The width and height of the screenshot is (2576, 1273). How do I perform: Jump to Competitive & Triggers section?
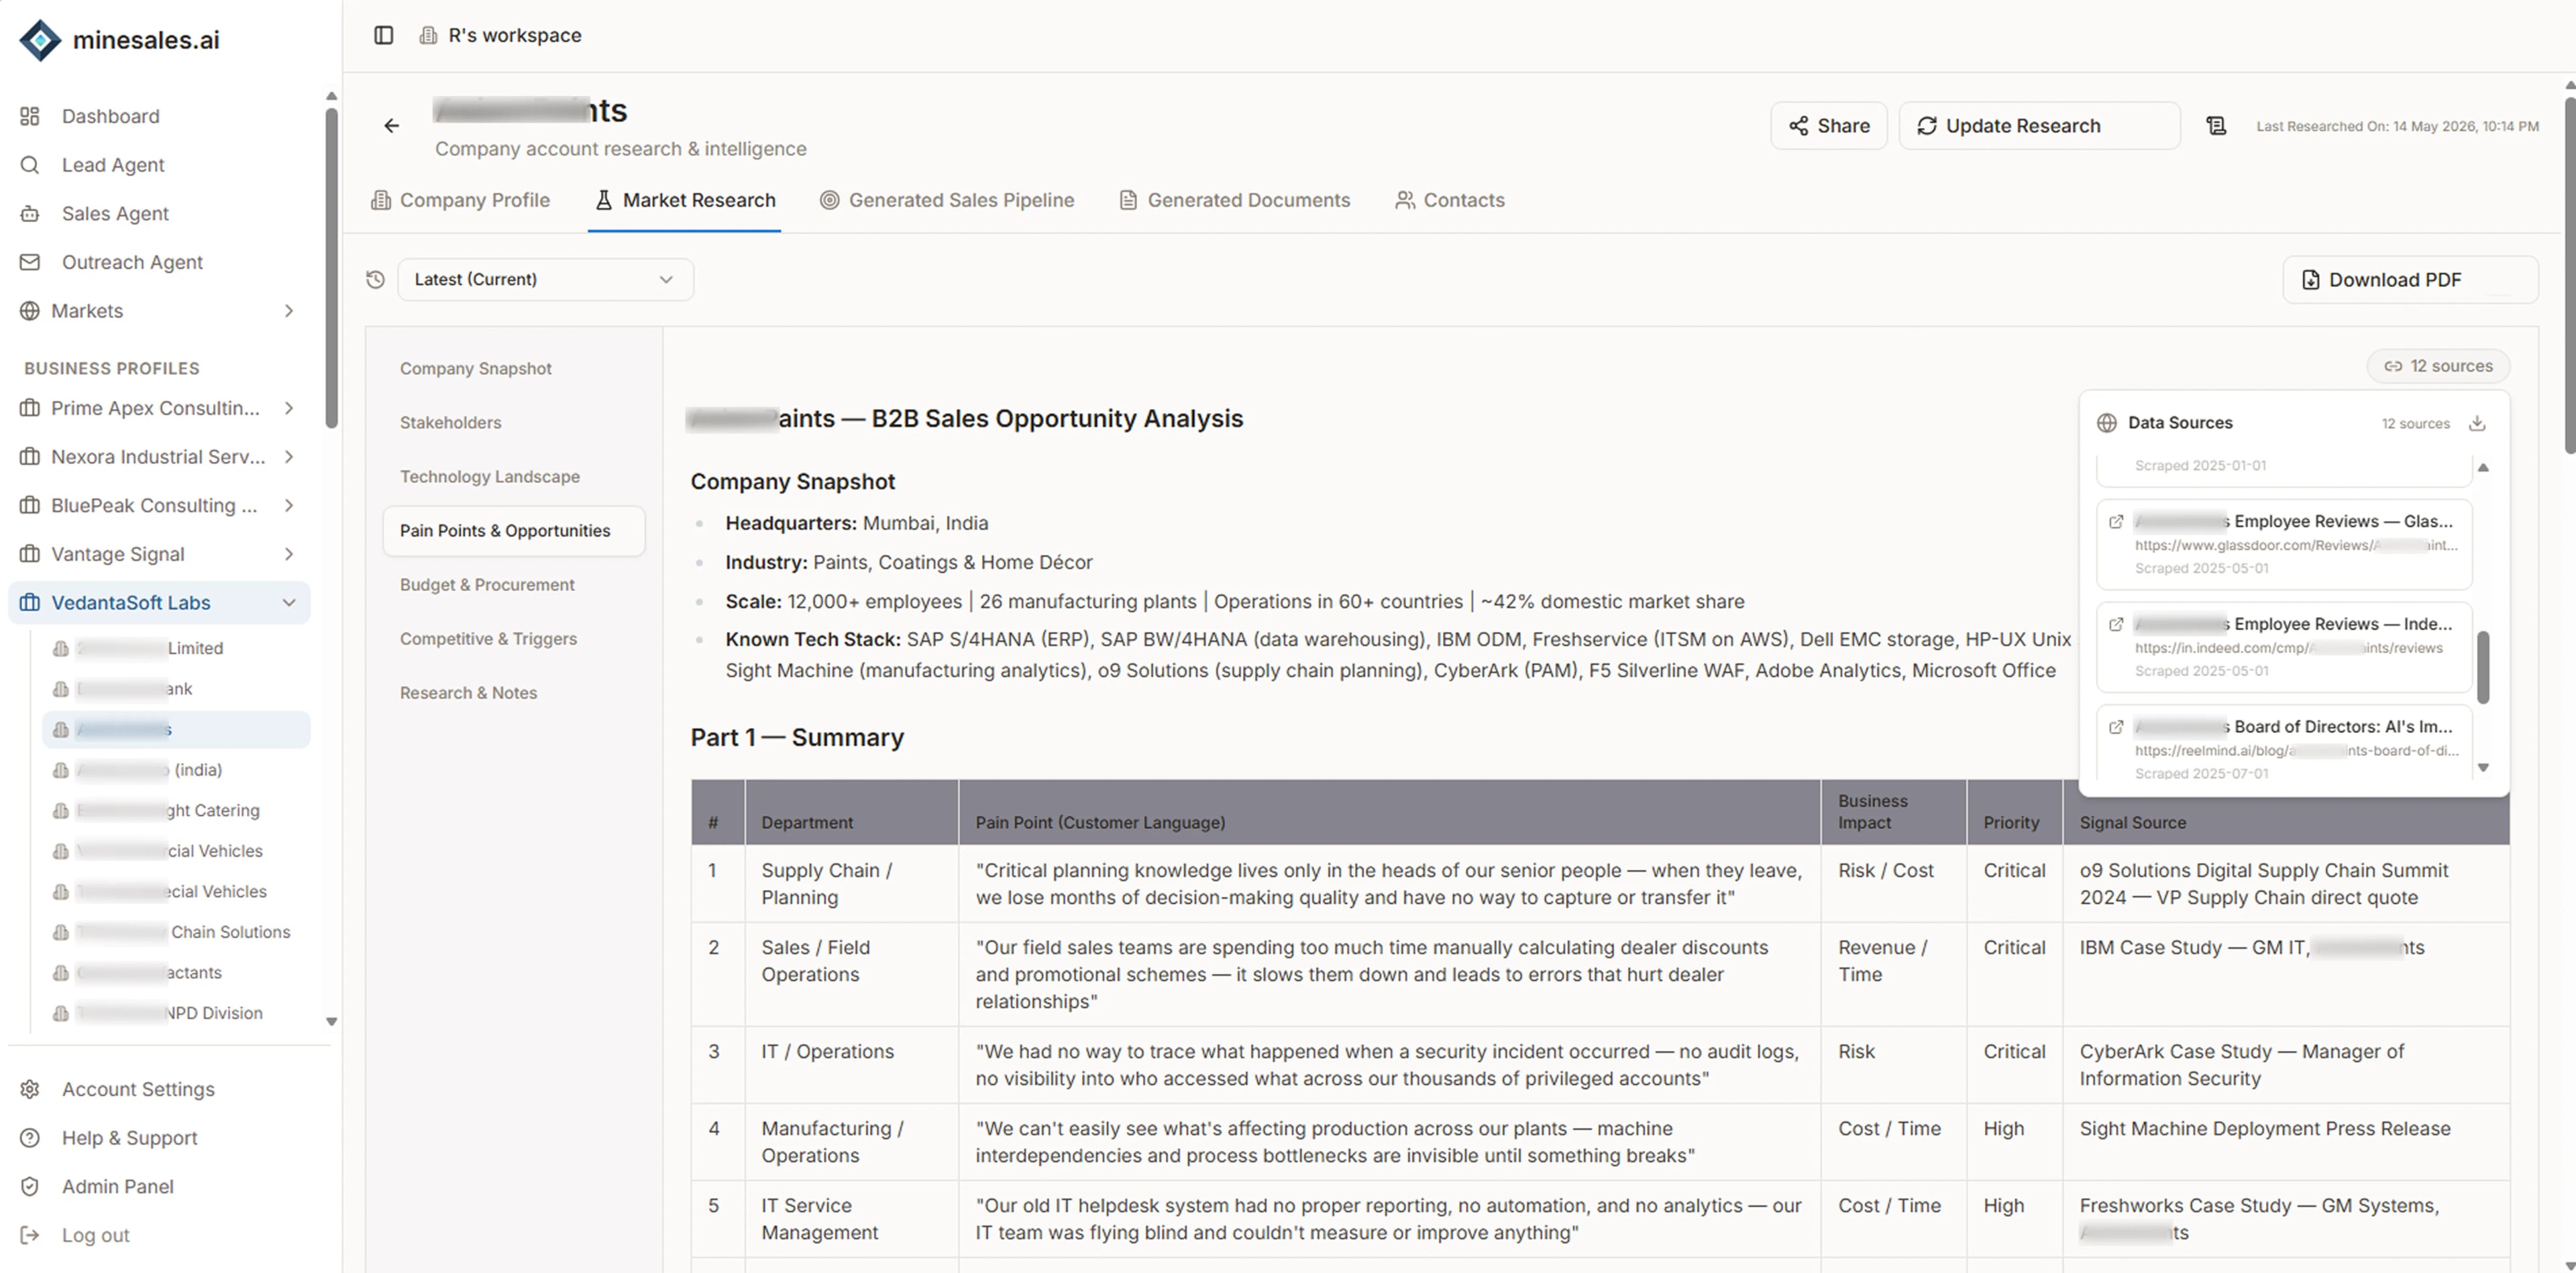pyautogui.click(x=488, y=639)
